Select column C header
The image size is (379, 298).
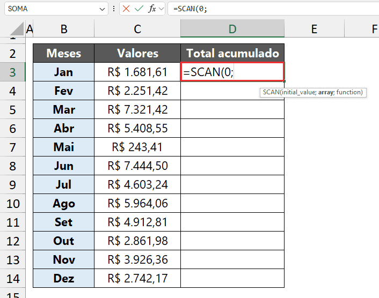(x=137, y=29)
